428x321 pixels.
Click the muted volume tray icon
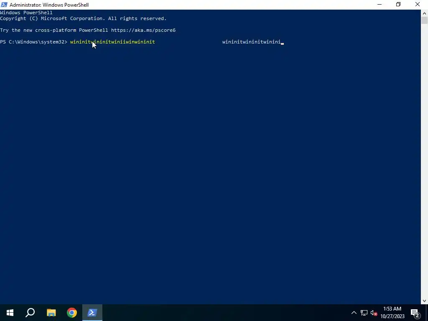(374, 313)
